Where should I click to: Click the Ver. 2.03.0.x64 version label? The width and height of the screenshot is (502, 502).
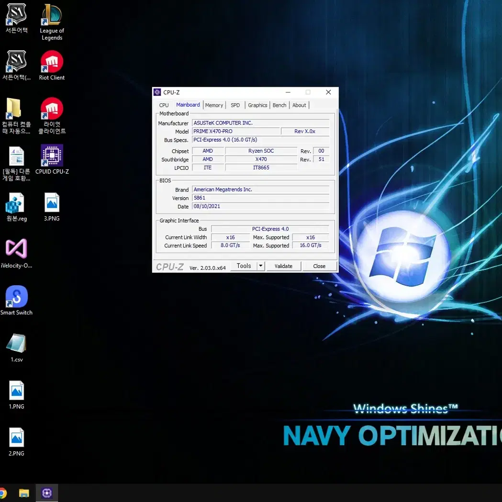pyautogui.click(x=208, y=268)
